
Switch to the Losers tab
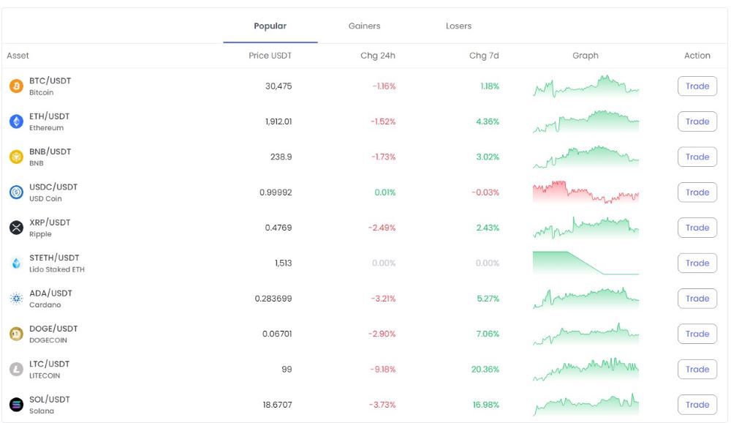point(458,26)
